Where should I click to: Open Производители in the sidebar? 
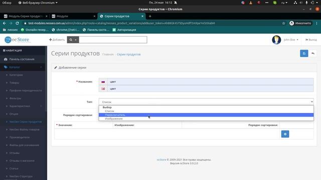pyautogui.click(x=20, y=137)
